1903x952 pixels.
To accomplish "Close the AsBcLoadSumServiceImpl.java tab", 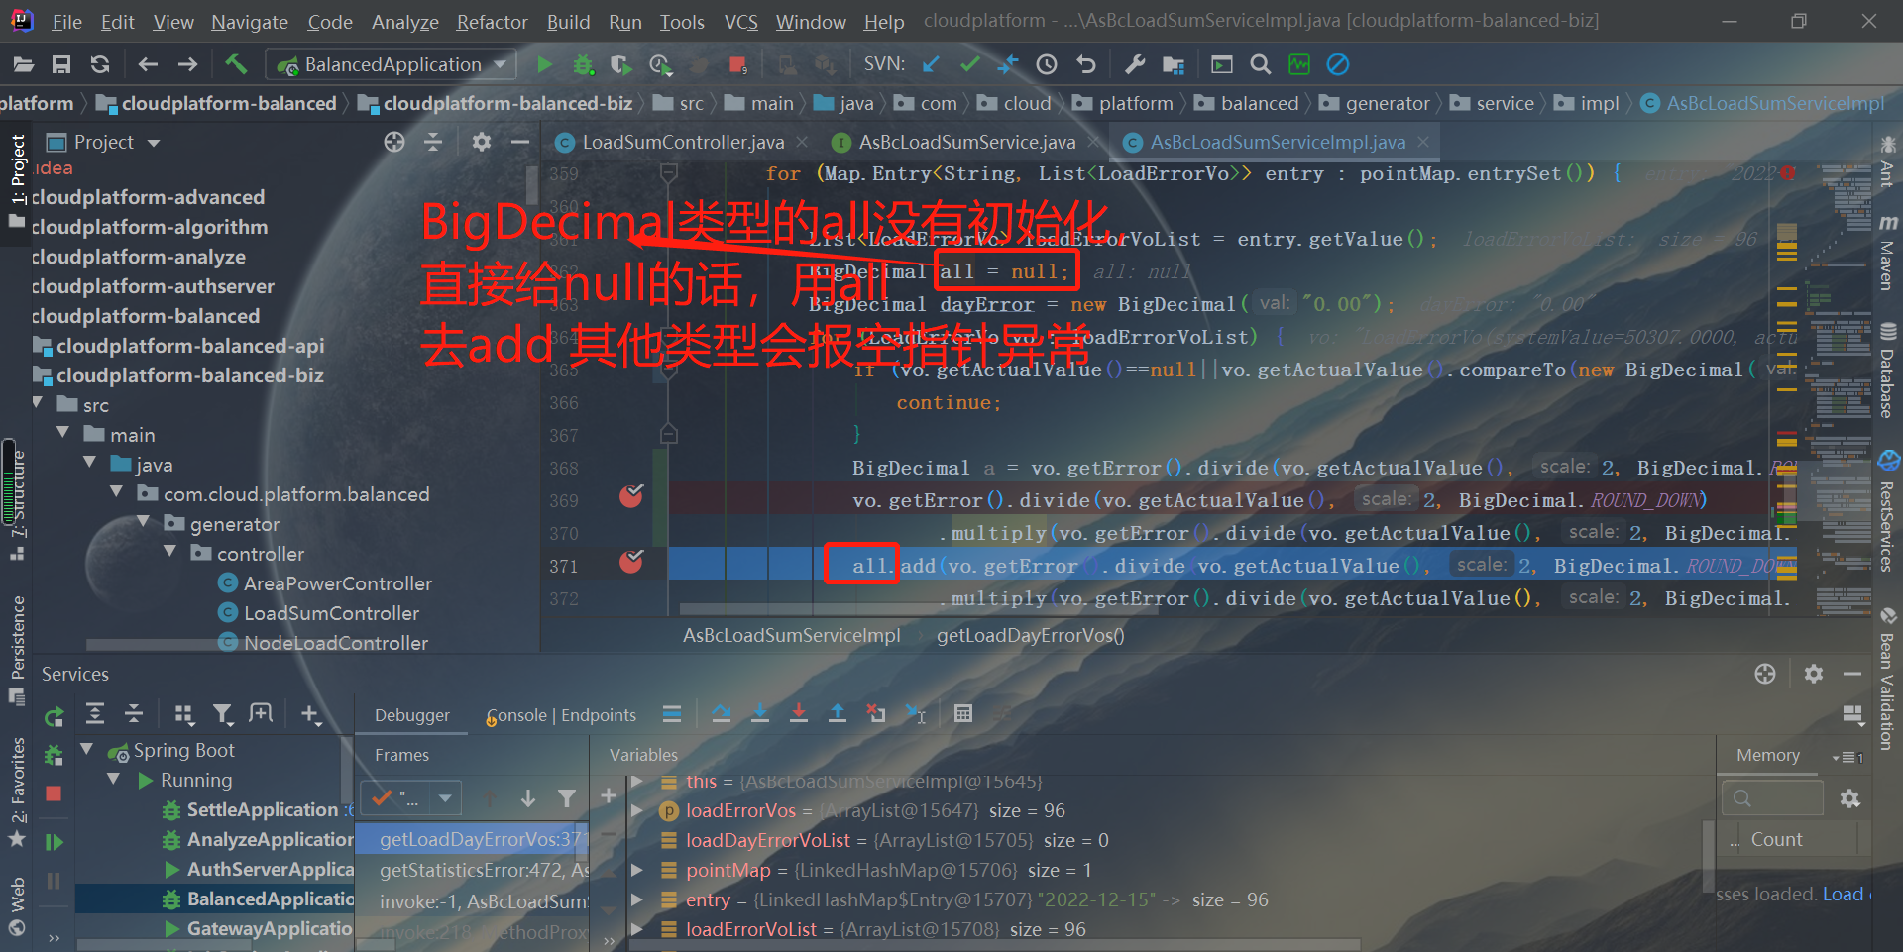I will (1423, 142).
